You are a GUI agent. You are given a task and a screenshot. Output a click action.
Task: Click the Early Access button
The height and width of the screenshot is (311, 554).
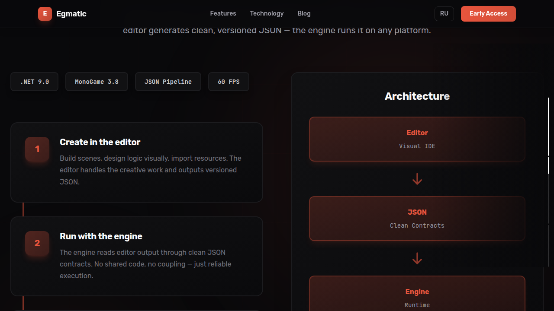point(488,14)
